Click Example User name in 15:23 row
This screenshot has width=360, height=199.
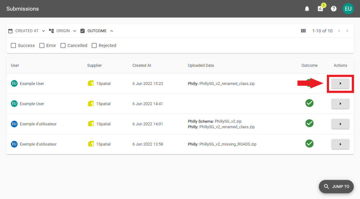32,84
